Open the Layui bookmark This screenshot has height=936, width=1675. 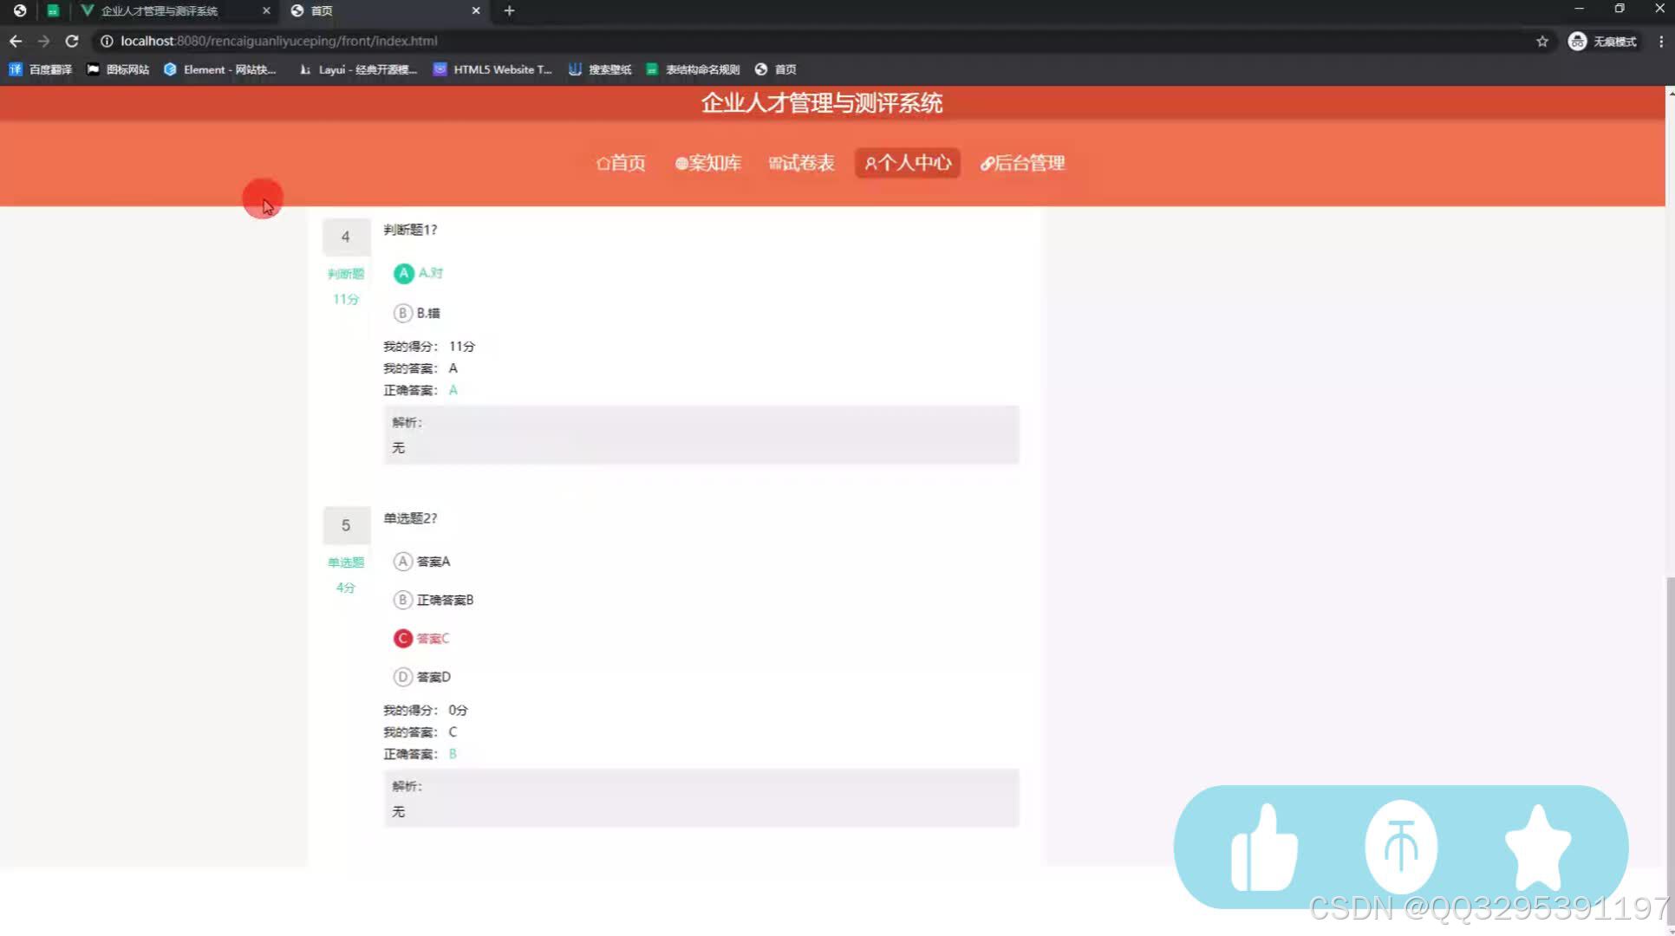[x=358, y=69]
